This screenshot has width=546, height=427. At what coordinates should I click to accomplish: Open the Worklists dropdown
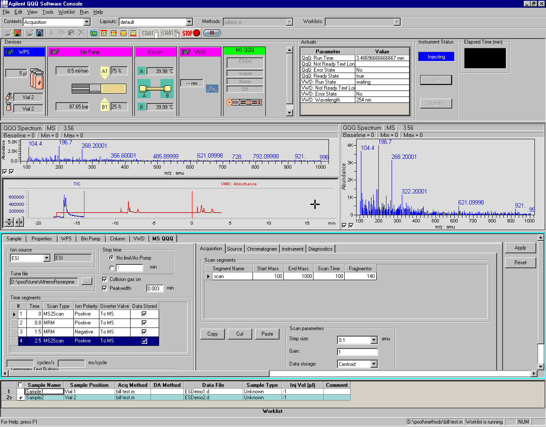(397, 22)
